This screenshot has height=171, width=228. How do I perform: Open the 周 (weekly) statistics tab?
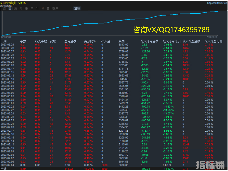(16, 9)
